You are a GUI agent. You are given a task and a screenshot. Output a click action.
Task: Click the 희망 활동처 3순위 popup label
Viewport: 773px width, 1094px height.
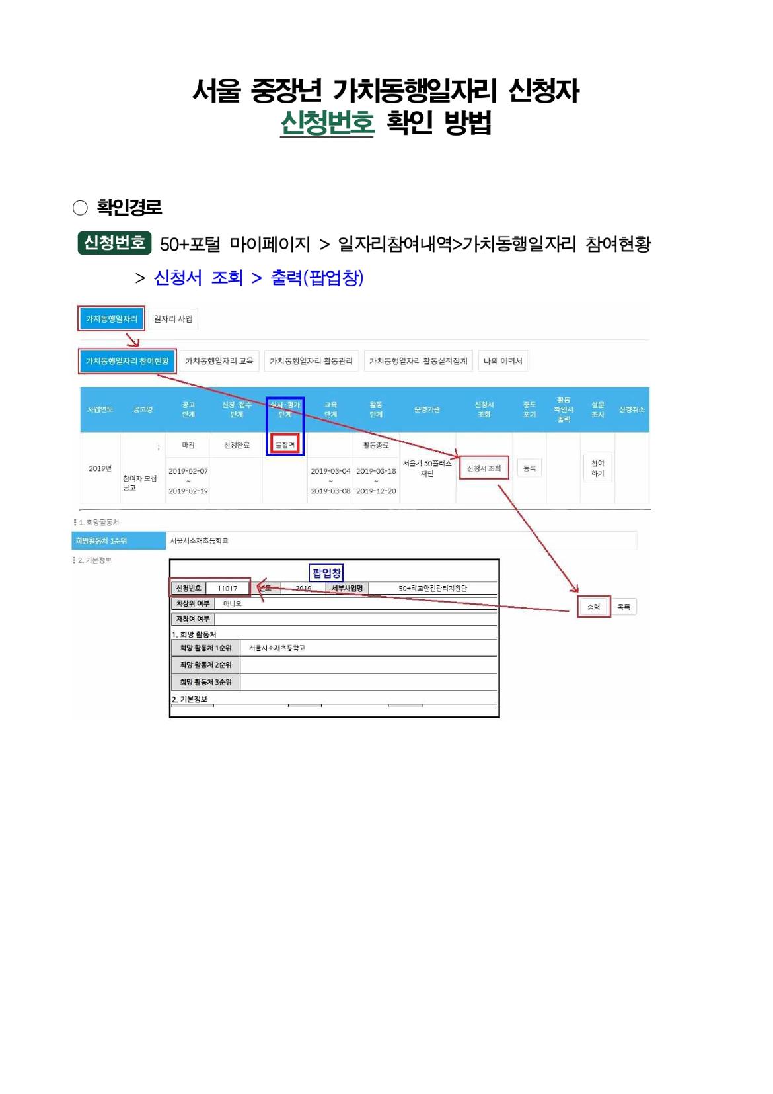205,682
